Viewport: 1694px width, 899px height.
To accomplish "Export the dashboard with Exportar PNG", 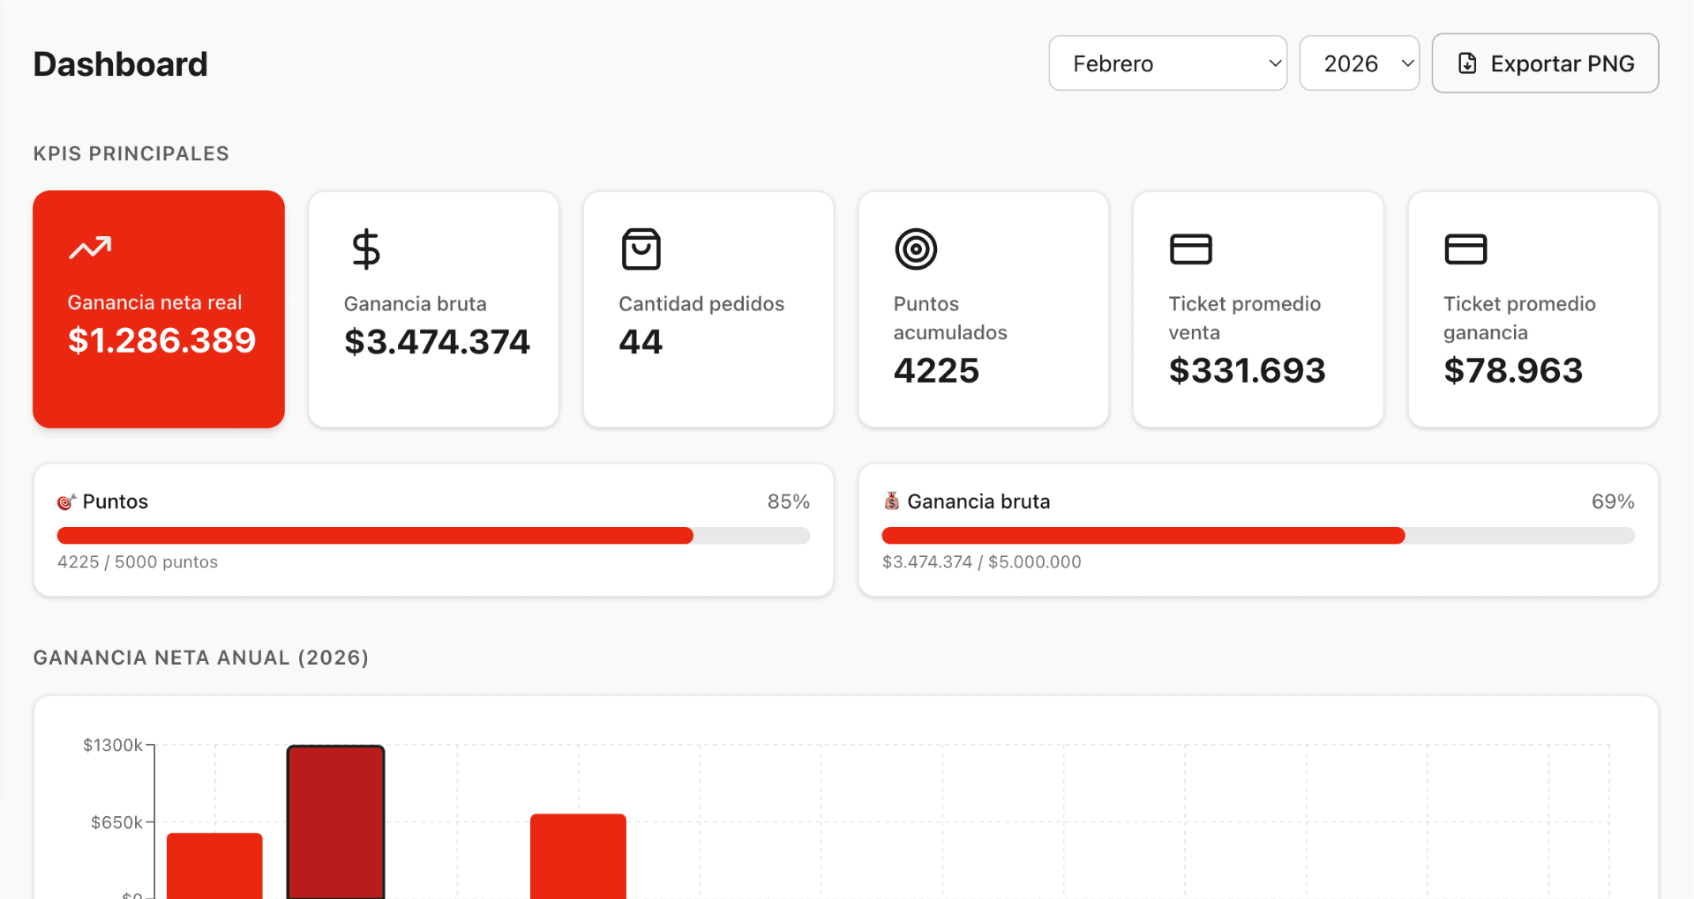I will 1545,63.
